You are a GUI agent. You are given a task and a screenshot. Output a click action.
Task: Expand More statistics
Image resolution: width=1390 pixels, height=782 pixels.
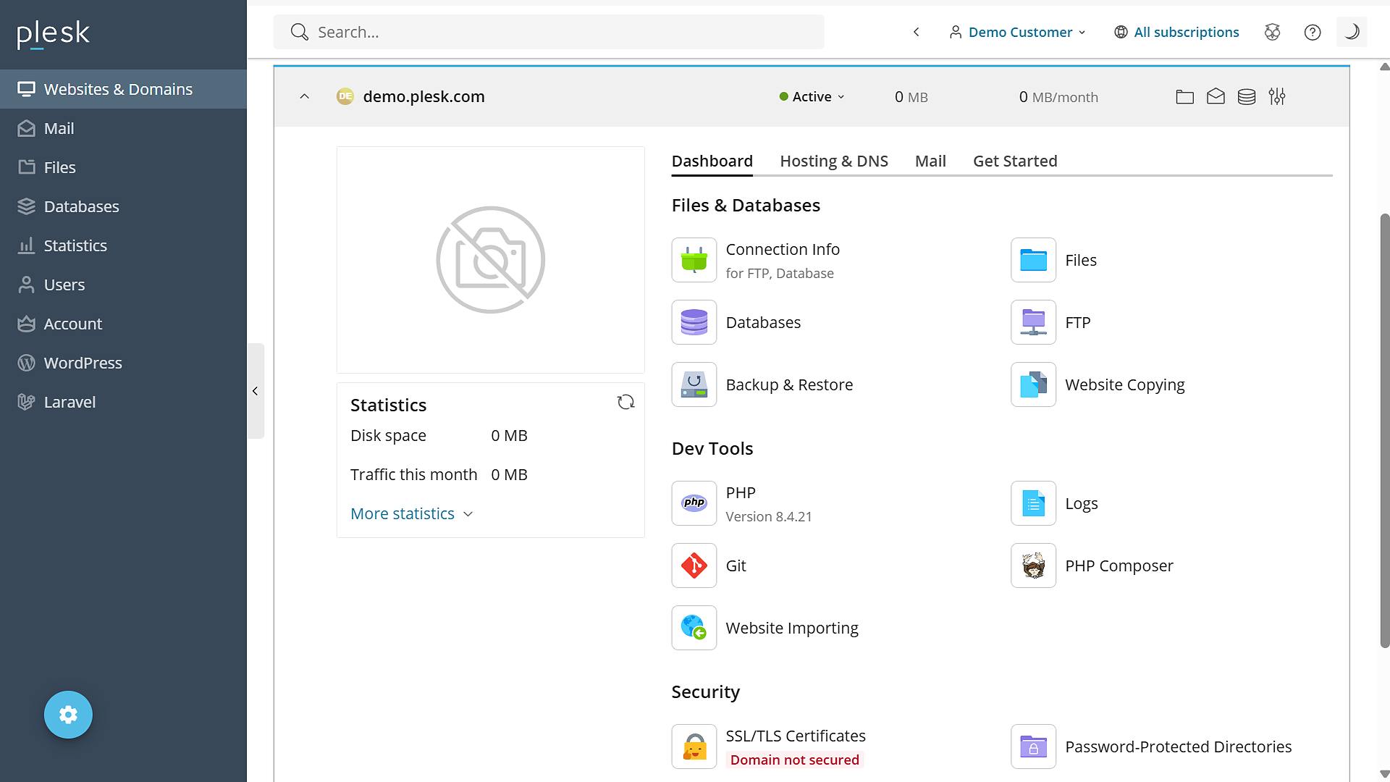411,513
